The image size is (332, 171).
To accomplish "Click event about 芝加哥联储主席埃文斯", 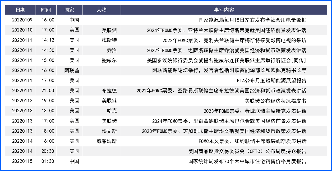I will [x=224, y=131].
